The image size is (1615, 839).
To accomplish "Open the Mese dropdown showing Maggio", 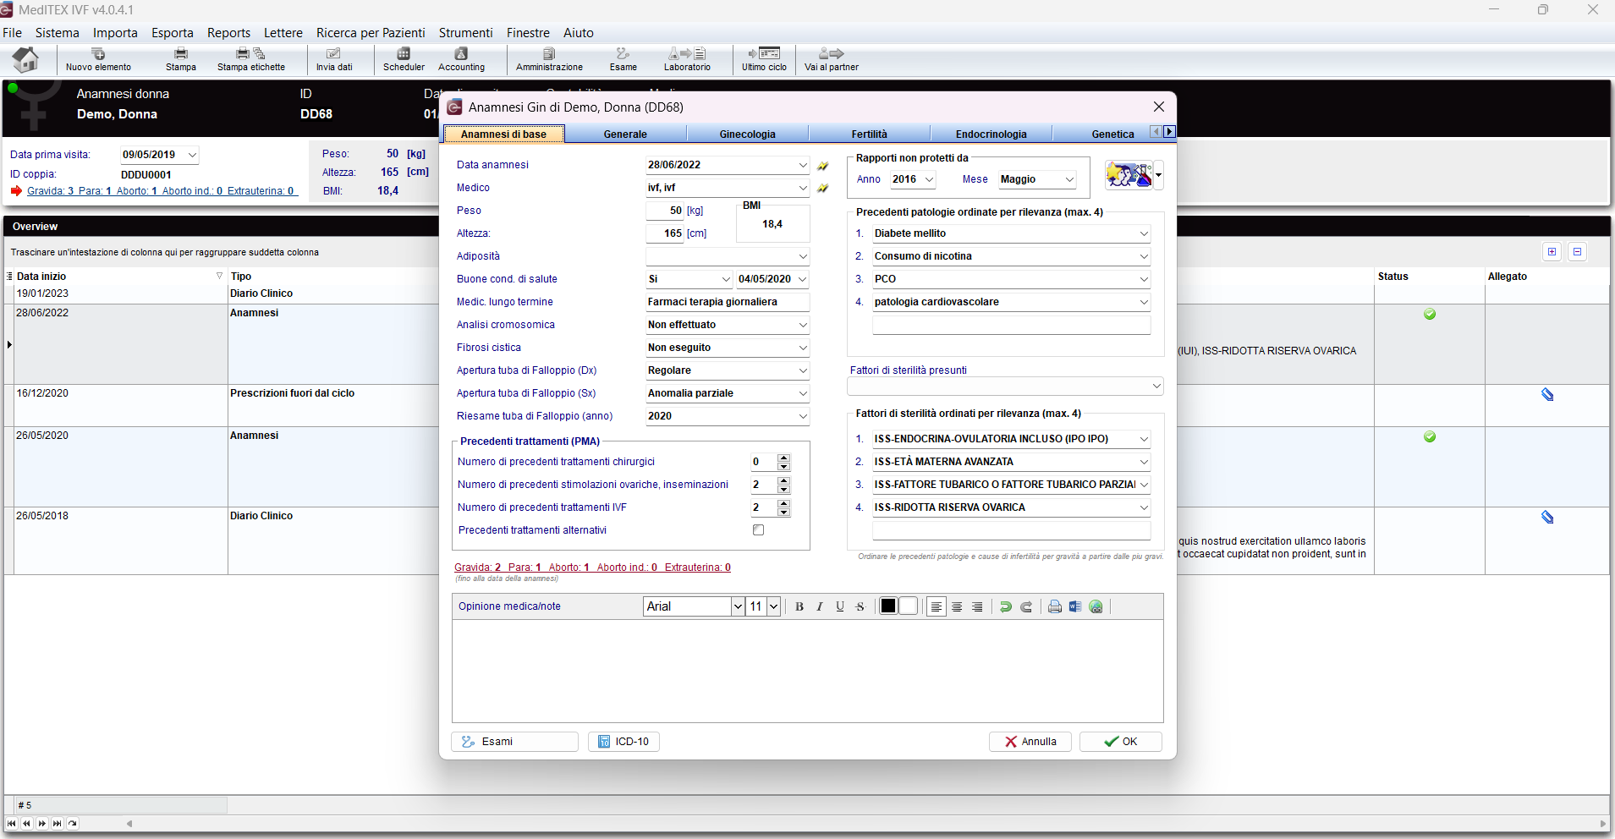I will point(1069,179).
